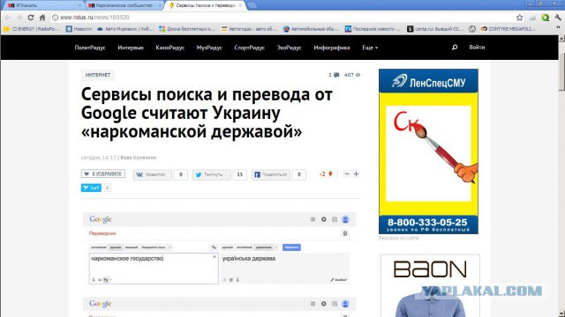Click the Реклама на сайте link

[x=398, y=238]
